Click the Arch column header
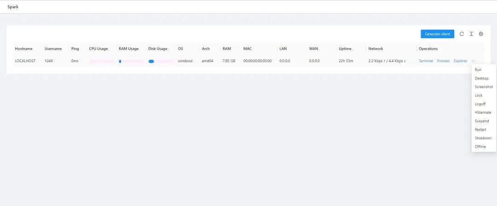Viewport: 497px width, 206px height. pos(206,49)
